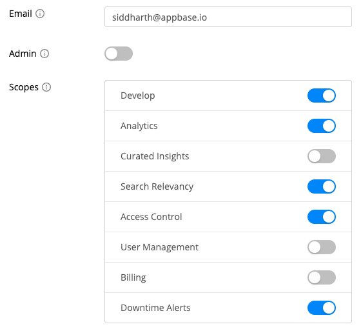Enable the Billing scope switch

pos(322,277)
